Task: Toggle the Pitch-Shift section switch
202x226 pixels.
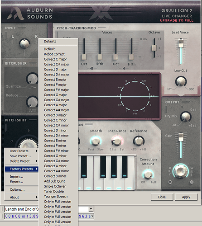Action: (x=33, y=120)
